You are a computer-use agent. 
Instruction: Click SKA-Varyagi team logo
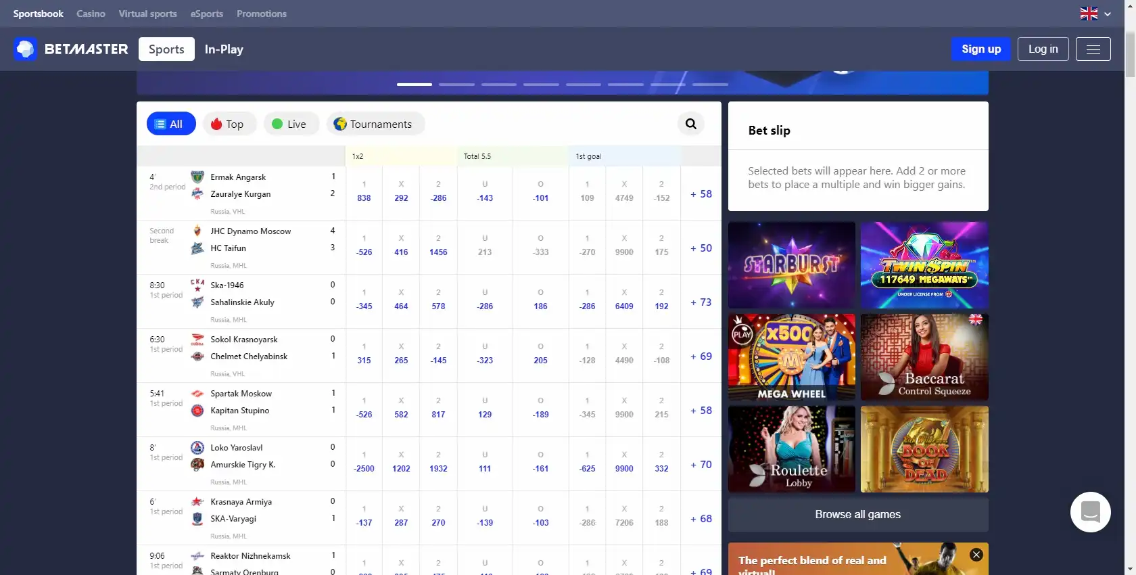click(x=197, y=518)
